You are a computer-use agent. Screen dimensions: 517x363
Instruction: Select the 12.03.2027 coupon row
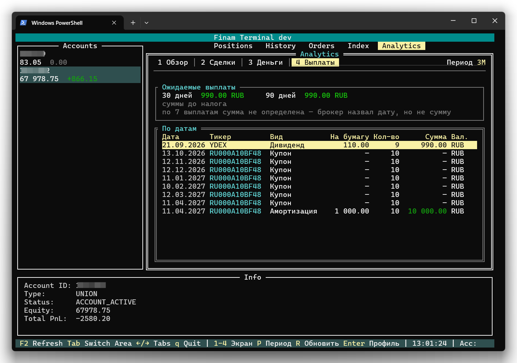[x=319, y=195]
